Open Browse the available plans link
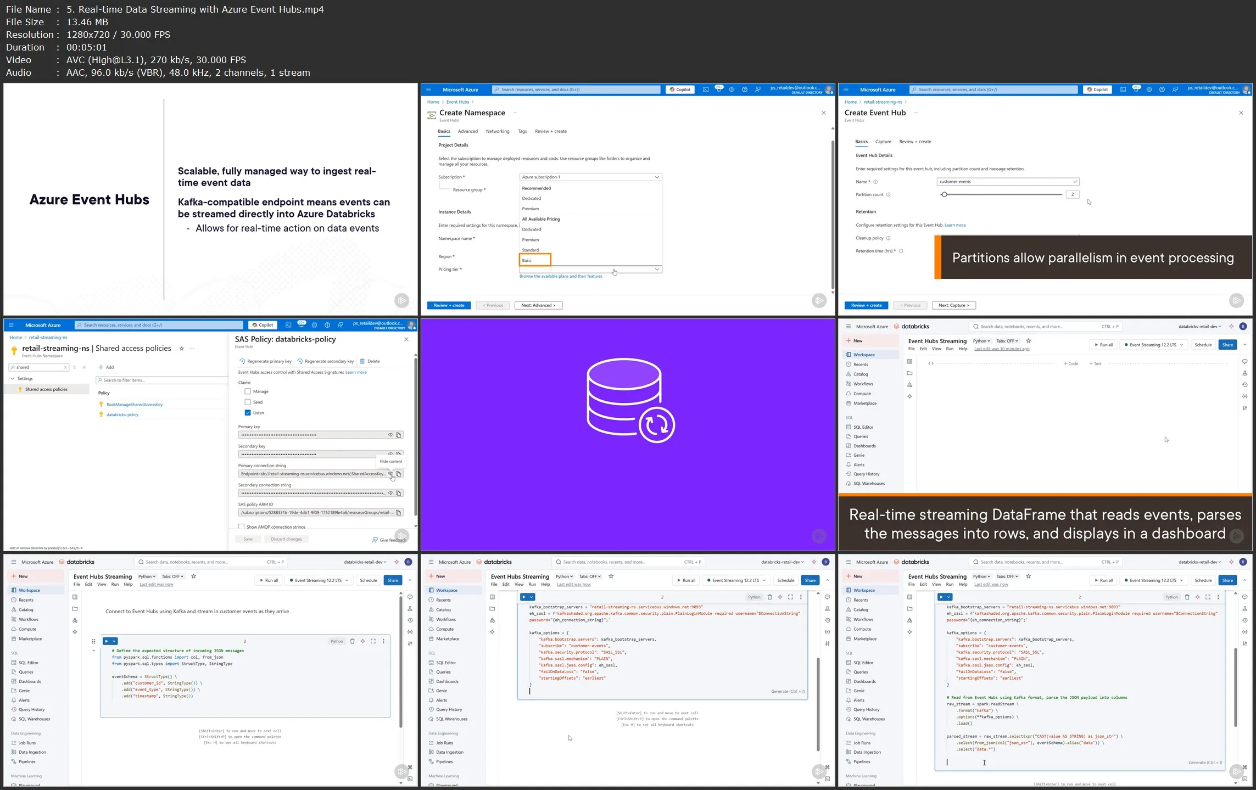This screenshot has height=790, width=1256. (561, 277)
